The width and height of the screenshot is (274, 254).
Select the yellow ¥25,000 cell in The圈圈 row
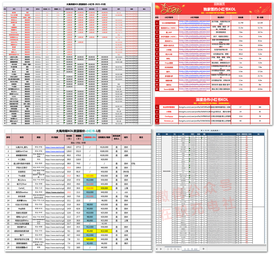(90, 176)
